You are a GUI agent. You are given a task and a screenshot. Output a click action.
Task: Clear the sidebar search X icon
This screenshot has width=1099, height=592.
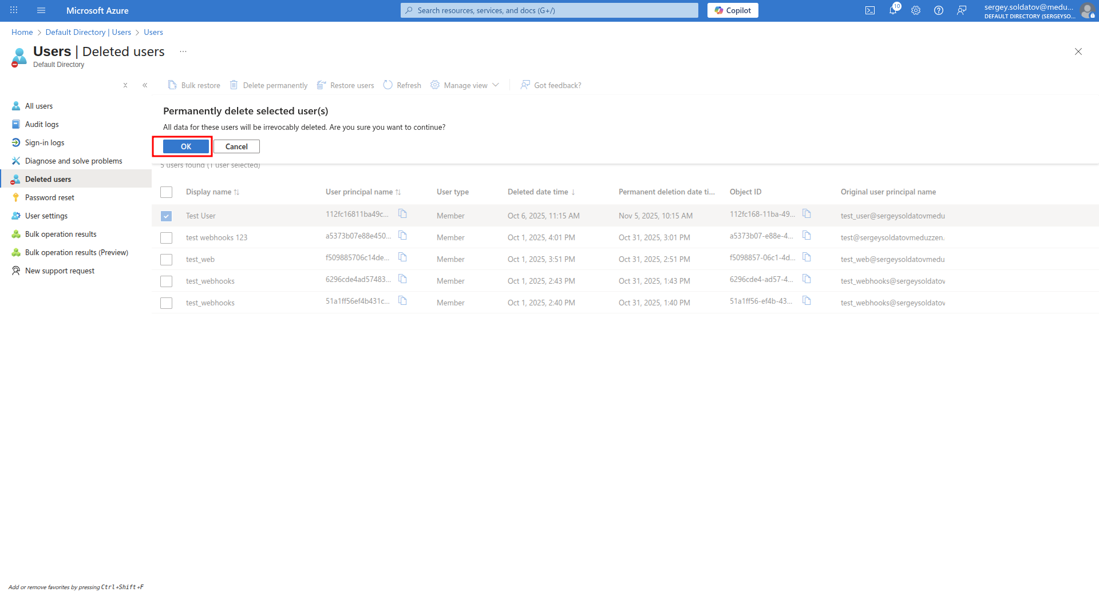point(125,85)
